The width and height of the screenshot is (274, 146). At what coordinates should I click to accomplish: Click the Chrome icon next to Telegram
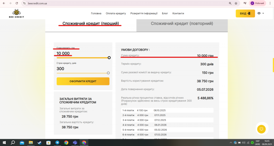(66, 143)
